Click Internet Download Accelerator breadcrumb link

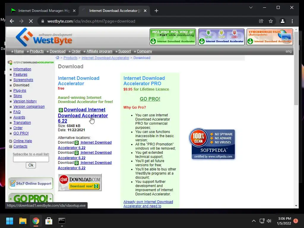pos(105,58)
